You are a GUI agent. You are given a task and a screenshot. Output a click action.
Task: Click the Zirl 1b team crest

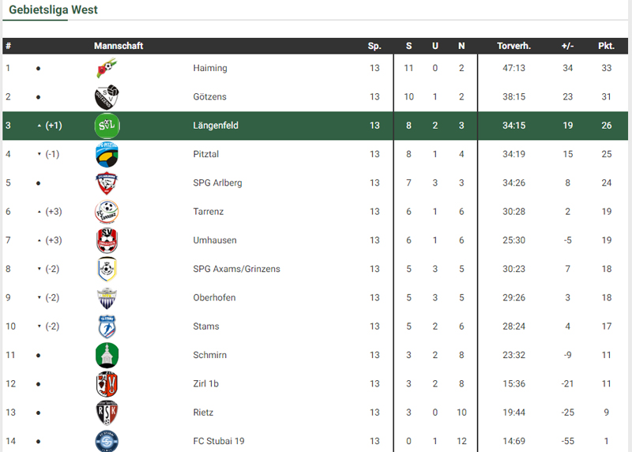tap(107, 384)
